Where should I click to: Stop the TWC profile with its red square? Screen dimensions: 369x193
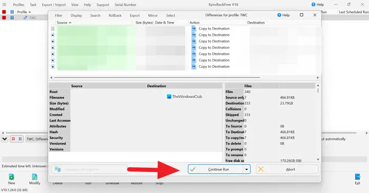point(4,17)
